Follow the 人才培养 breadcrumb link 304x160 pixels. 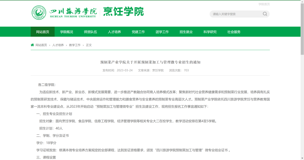[58, 45]
